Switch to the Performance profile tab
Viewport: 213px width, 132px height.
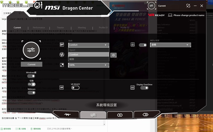click(39, 27)
